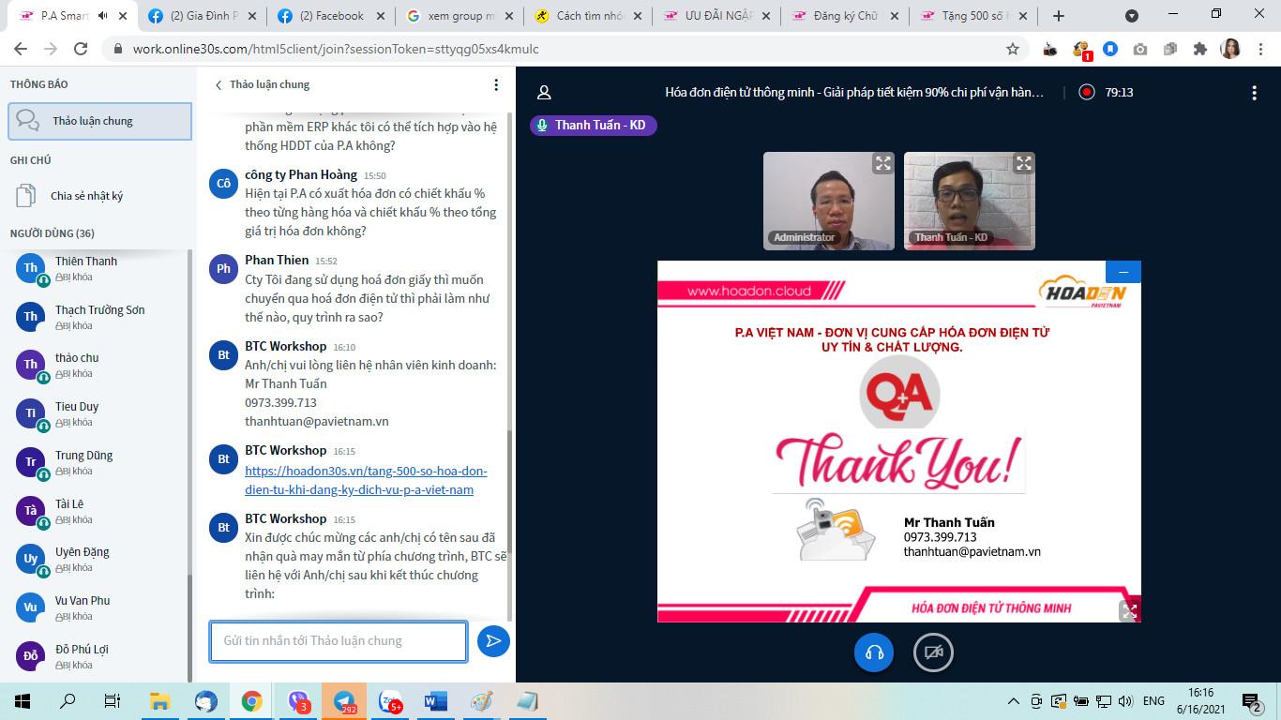Open the meeting options three-dot menu
Viewport: 1281px width, 720px height.
pos(1255,92)
